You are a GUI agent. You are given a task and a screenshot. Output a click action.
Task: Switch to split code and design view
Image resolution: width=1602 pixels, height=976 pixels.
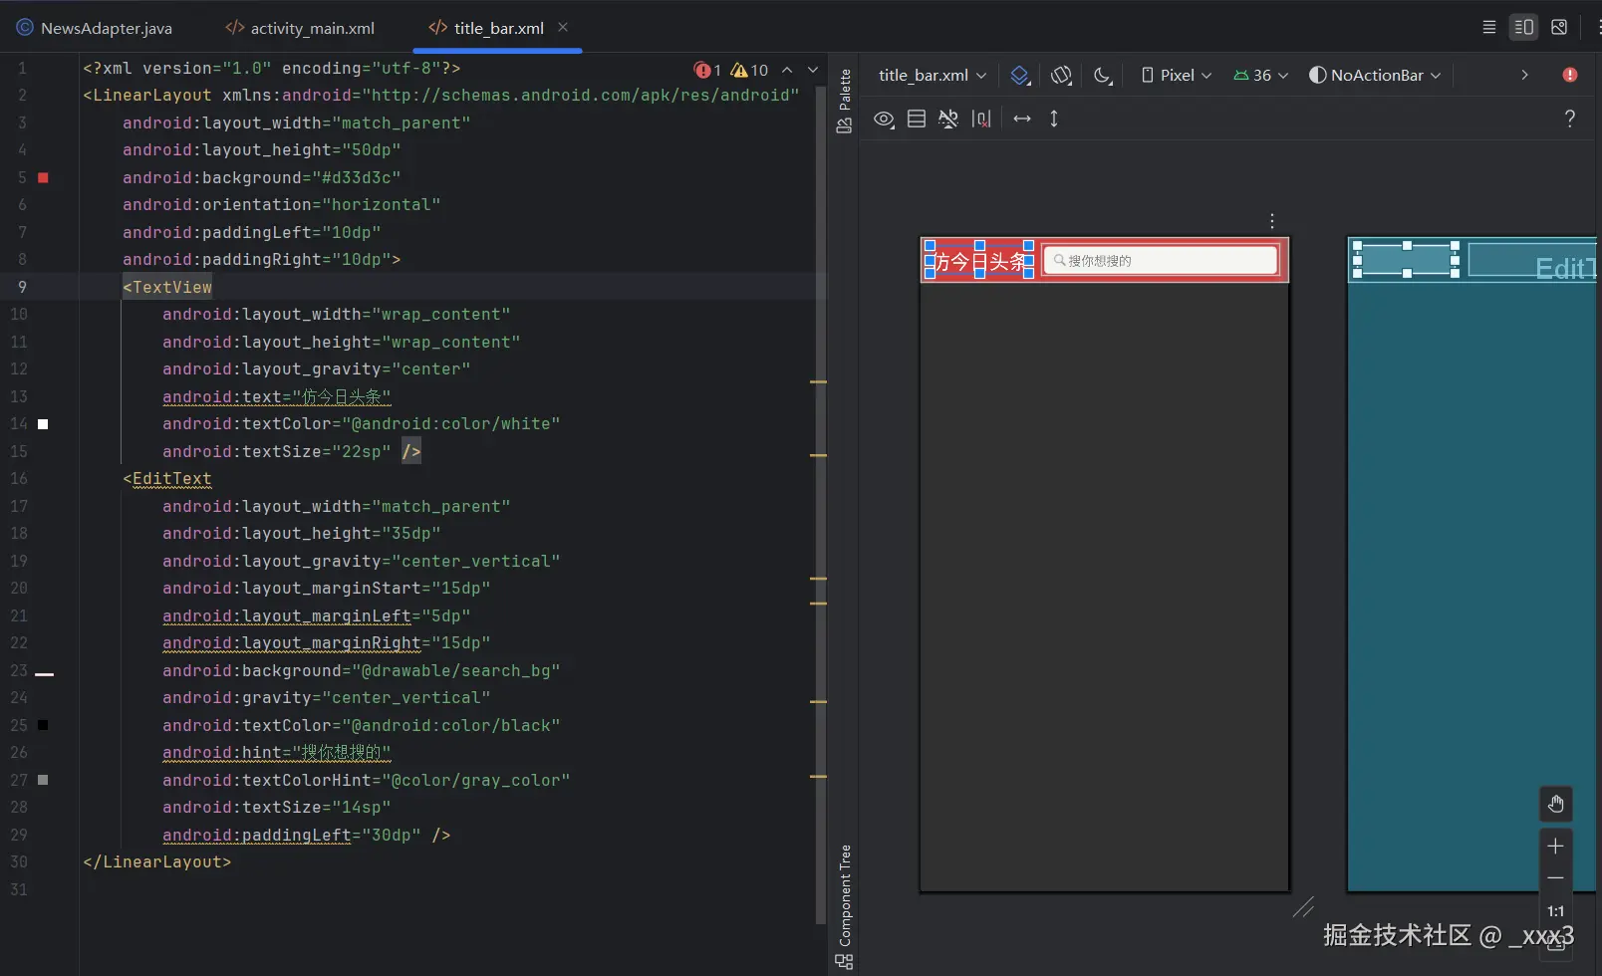pyautogui.click(x=1523, y=28)
